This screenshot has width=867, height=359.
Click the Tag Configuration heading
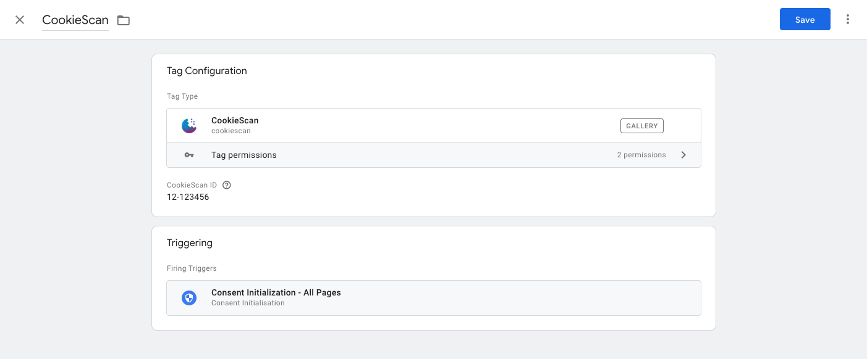207,71
